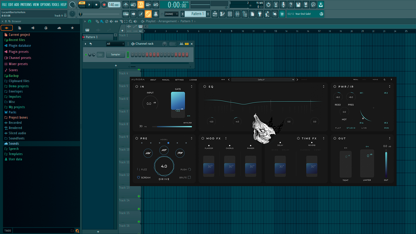Select browser plugin-database speaker tab icon

click(x=33, y=28)
